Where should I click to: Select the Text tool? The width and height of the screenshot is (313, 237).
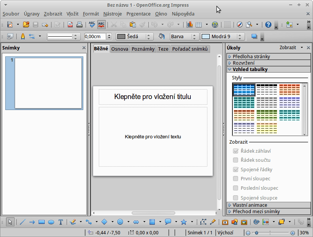(x=61, y=222)
